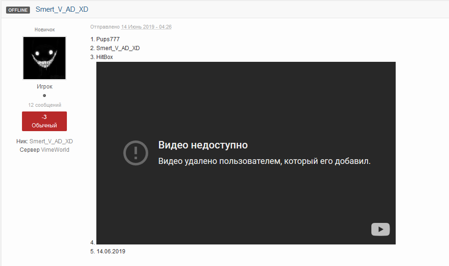449x266 pixels.
Task: Select the text Pups777
Action: 108,39
